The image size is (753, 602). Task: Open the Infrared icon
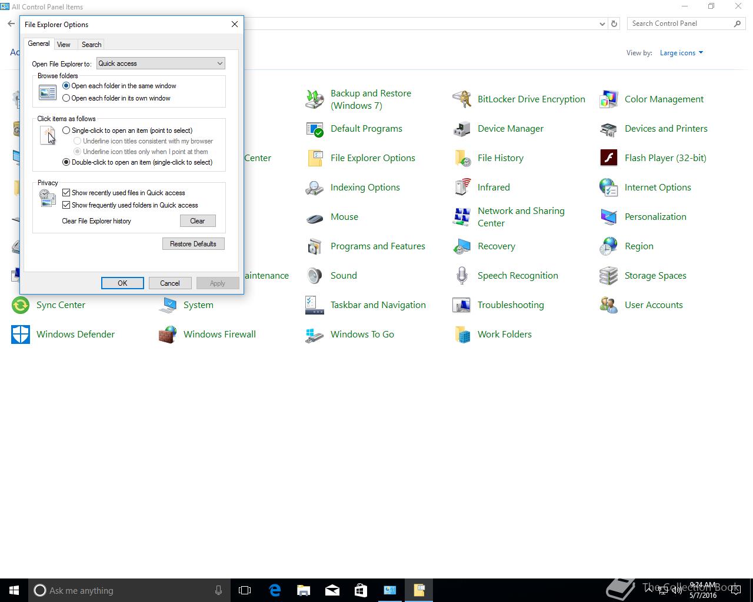[462, 188]
